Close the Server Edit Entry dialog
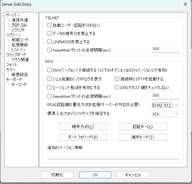Screen dimensions: 192x184 coord(185,4)
